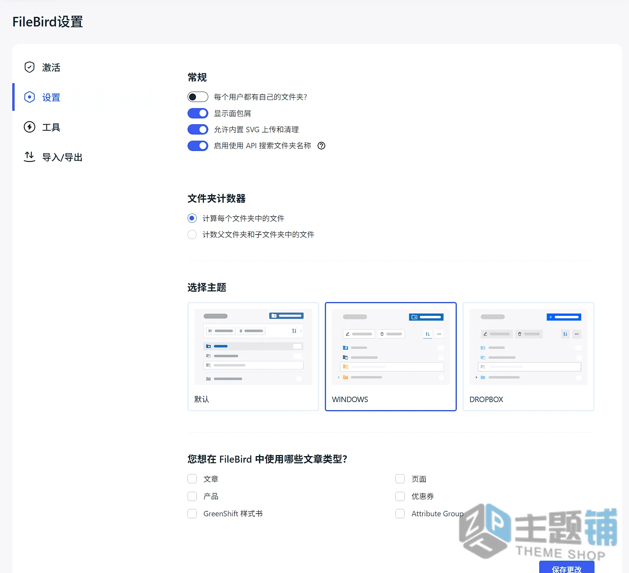Click the 每个用户都有自己的文件夹? label text
The width and height of the screenshot is (629, 573).
(260, 97)
